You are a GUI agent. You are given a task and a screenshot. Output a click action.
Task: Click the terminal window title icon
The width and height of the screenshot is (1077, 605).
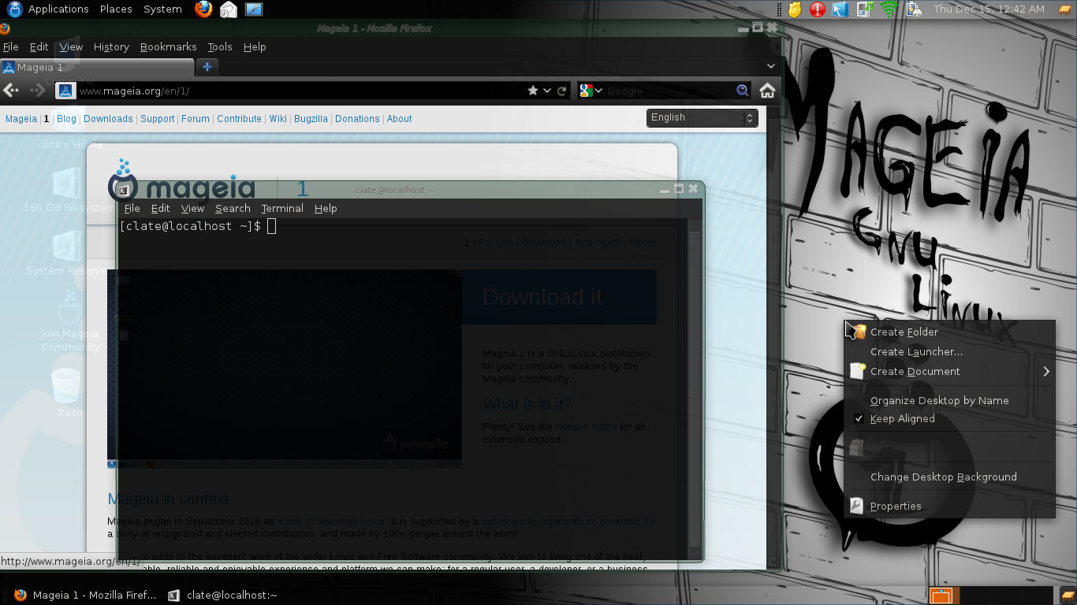[x=123, y=190]
